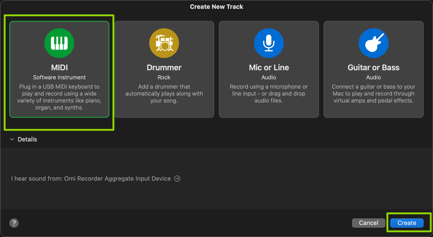This screenshot has width=433, height=237.
Task: Click the Drummer card's Rock subtitle
Action: click(x=164, y=78)
